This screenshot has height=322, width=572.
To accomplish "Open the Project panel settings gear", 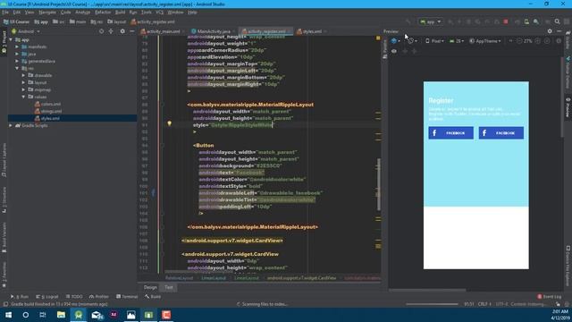I will [x=122, y=31].
